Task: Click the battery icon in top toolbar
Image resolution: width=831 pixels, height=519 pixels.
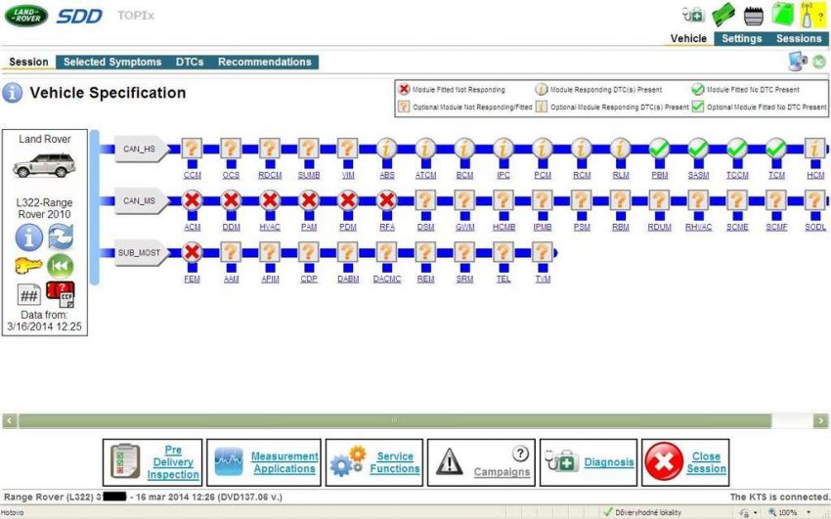Action: 753,15
